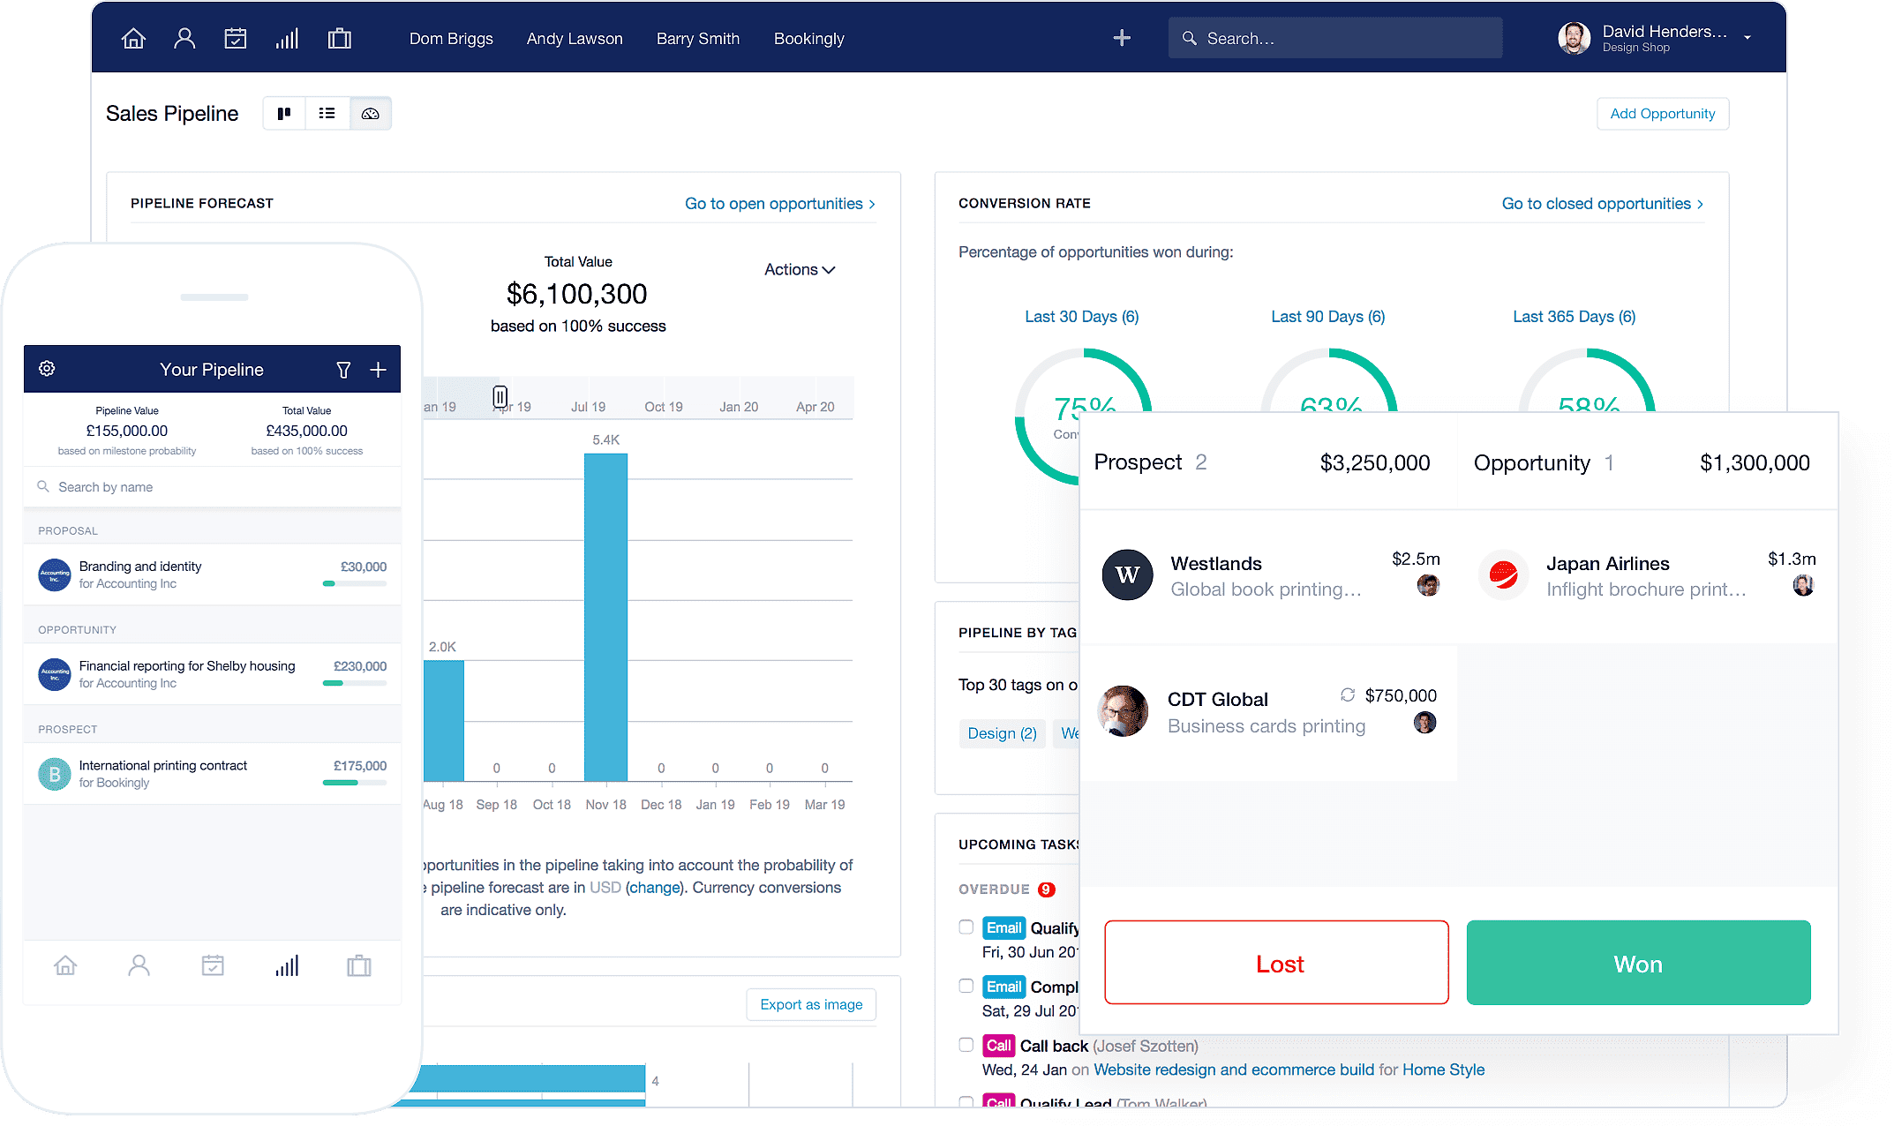Open the user account dropdown arrow
Screen dimensions: 1894x1126
[1747, 38]
